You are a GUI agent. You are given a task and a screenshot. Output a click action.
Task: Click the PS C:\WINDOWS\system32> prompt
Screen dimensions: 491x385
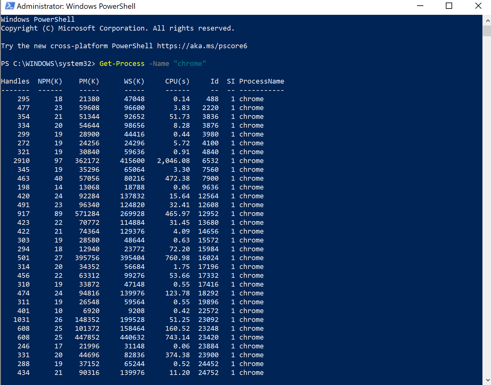(x=48, y=64)
